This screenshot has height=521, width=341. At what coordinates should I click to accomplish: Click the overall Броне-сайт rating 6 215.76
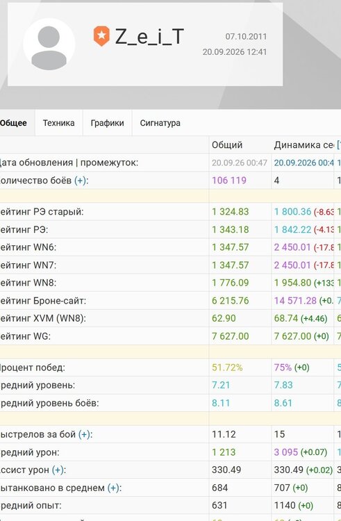(231, 301)
